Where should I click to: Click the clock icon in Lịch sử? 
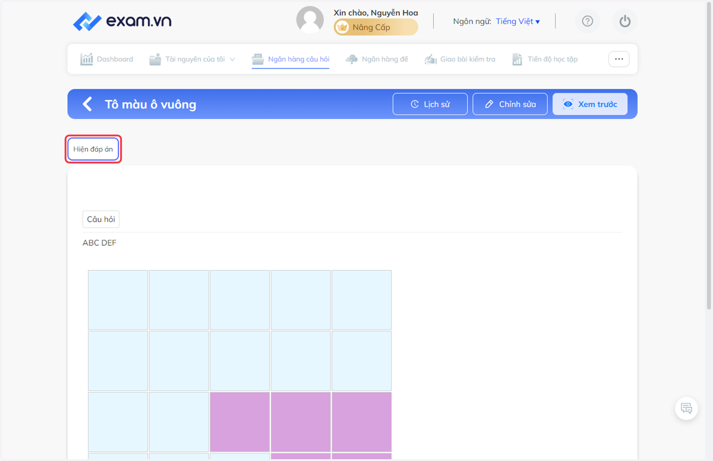pyautogui.click(x=415, y=104)
